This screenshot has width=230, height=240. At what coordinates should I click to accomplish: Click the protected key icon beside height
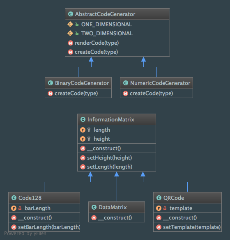[89, 139]
